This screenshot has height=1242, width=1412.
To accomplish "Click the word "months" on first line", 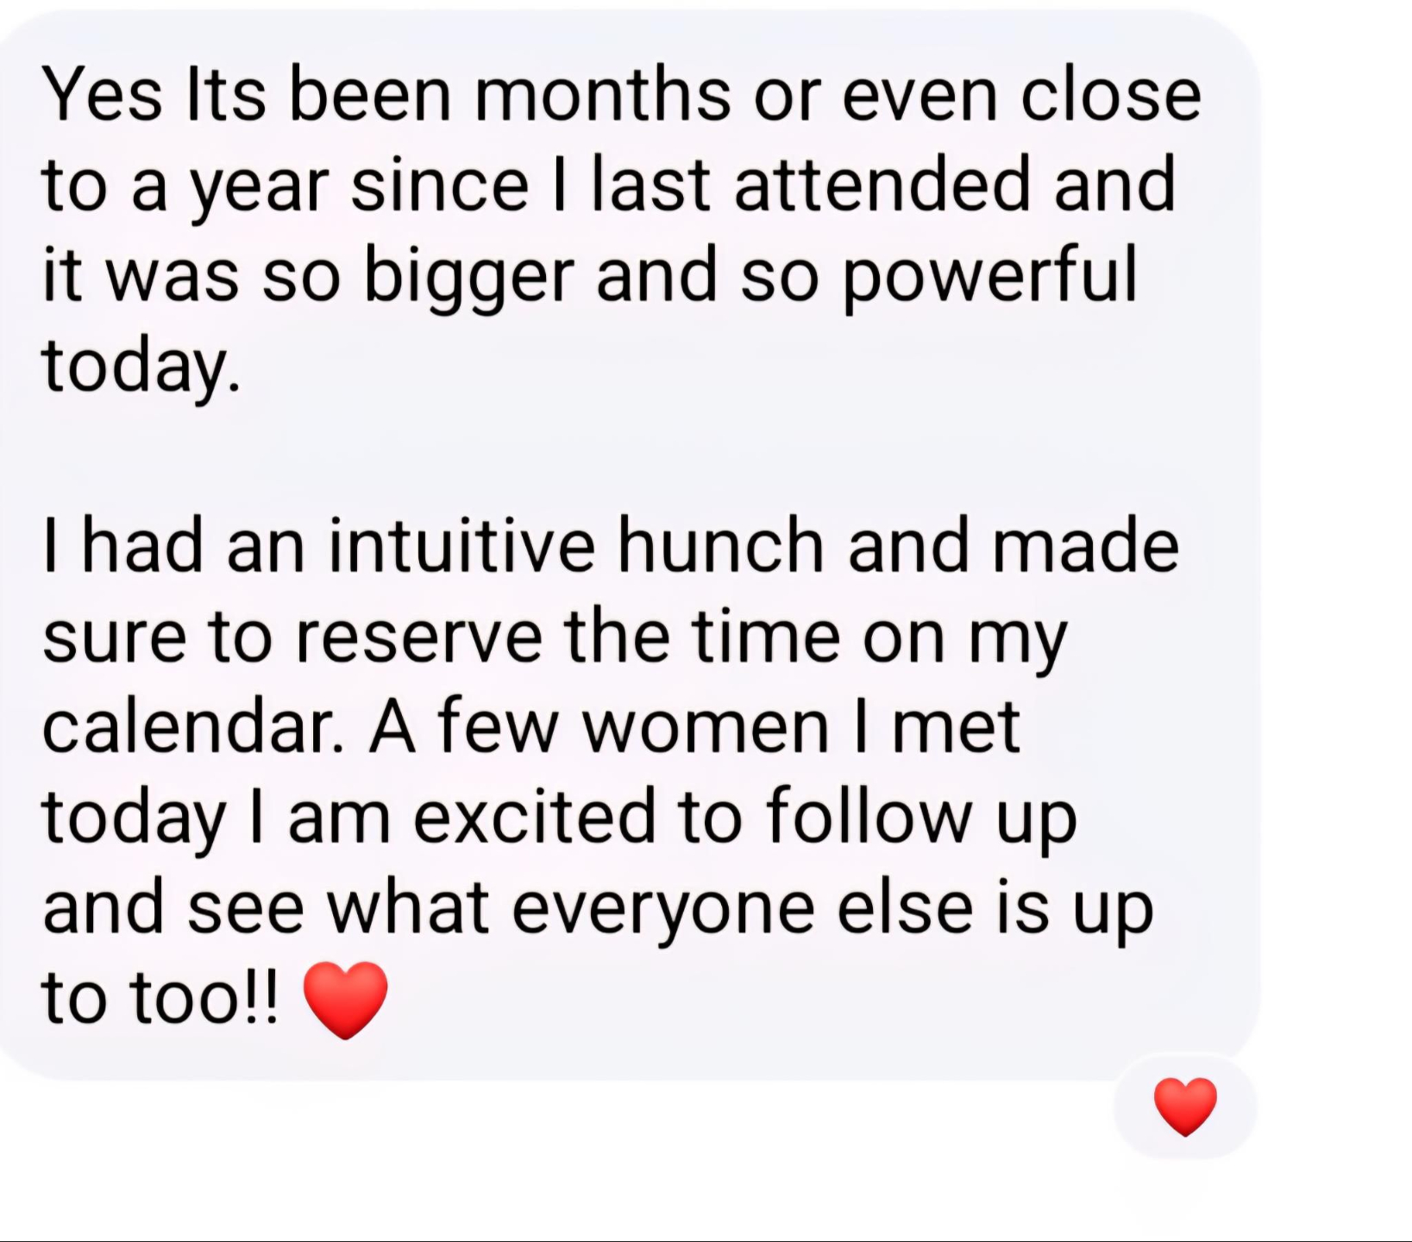I will click(603, 95).
